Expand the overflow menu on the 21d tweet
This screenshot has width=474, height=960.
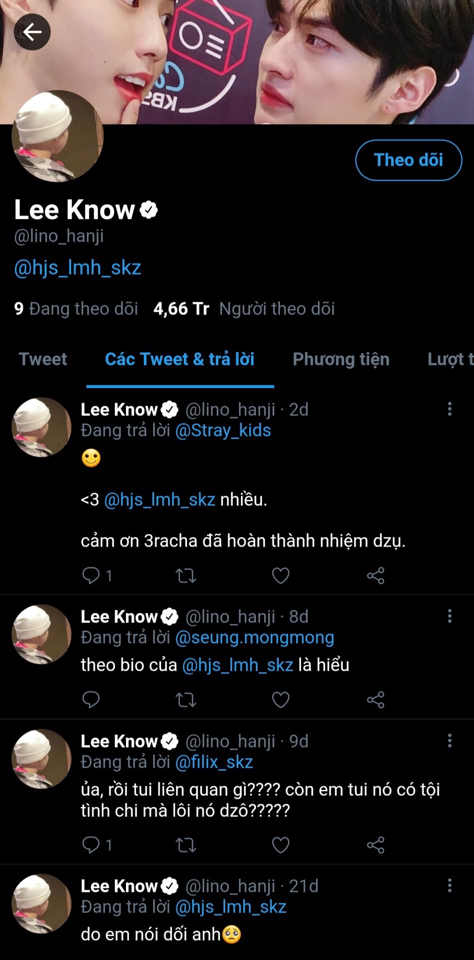(x=449, y=885)
